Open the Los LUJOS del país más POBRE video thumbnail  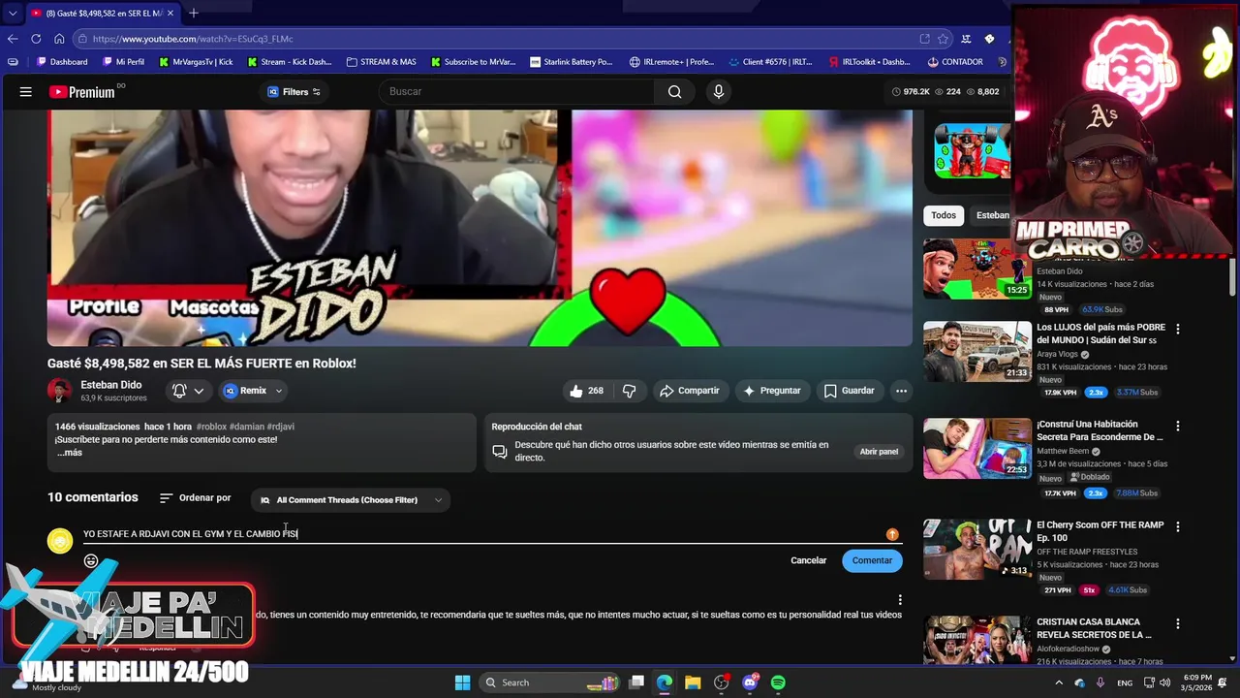click(x=977, y=352)
